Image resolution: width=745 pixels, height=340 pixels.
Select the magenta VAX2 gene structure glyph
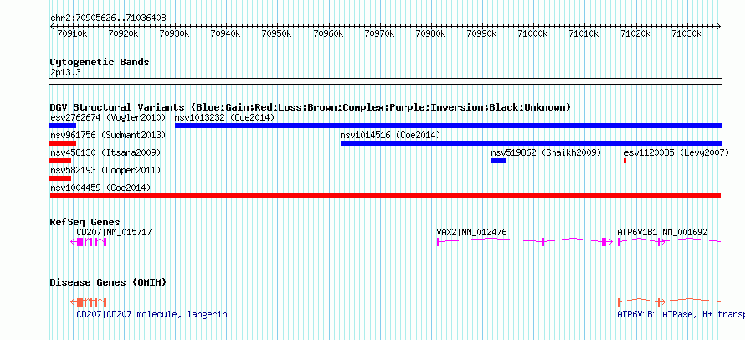coord(525,241)
